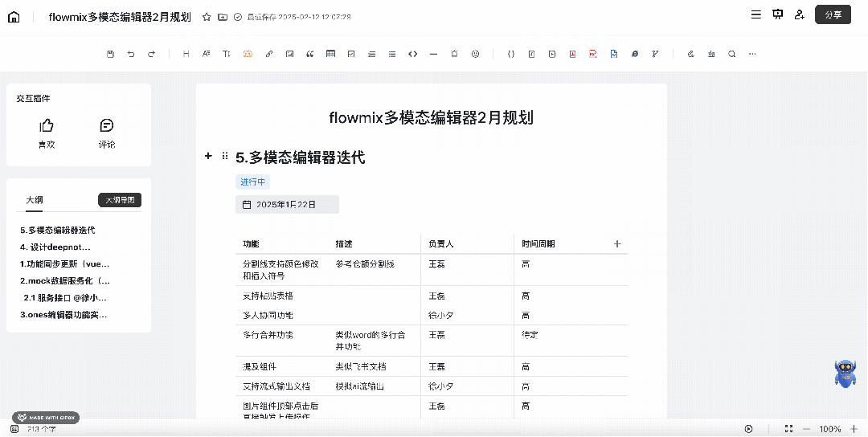
Task: Insert a curly-braces code block
Action: tap(511, 54)
